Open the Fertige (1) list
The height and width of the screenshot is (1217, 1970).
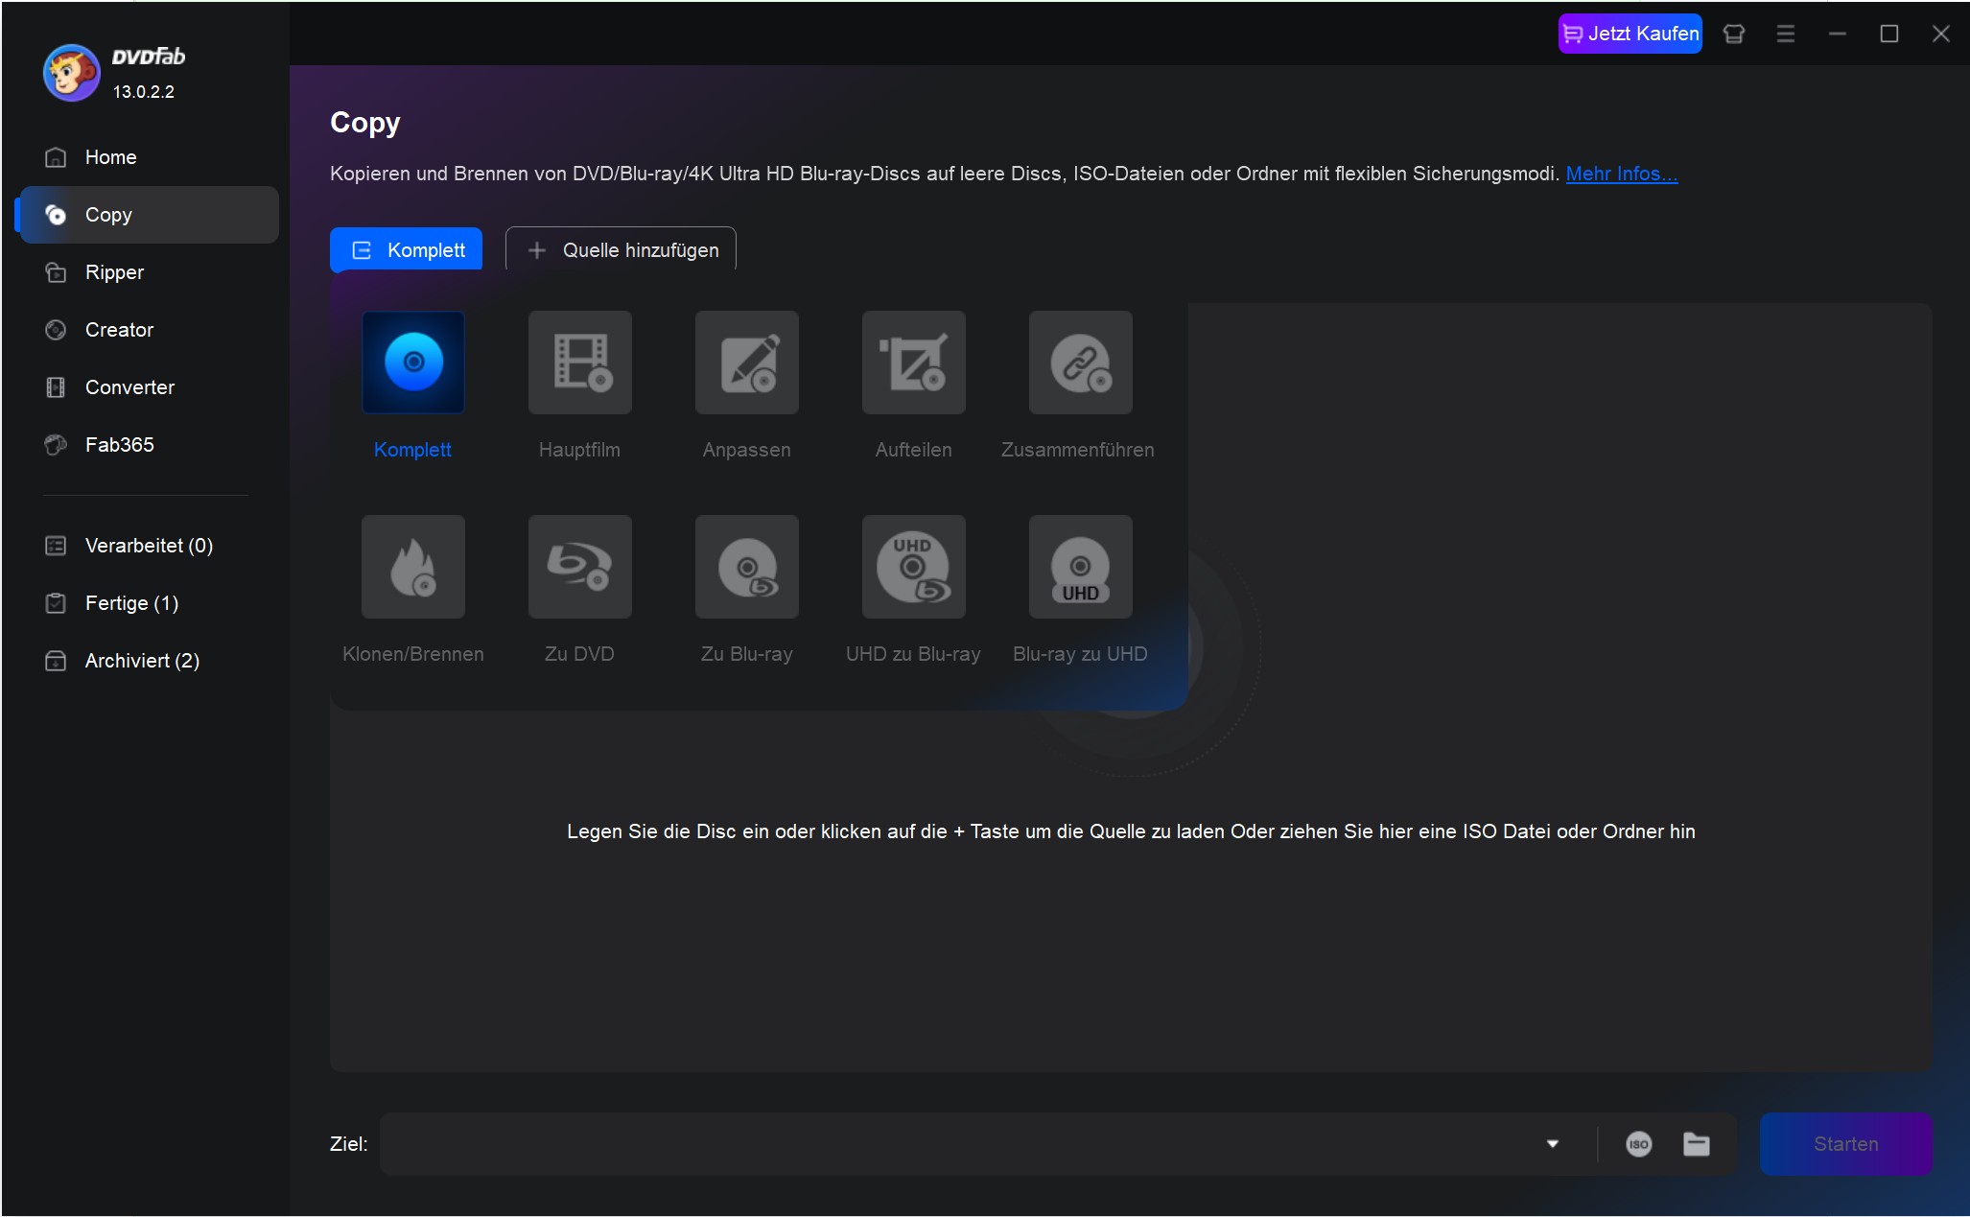pos(149,603)
